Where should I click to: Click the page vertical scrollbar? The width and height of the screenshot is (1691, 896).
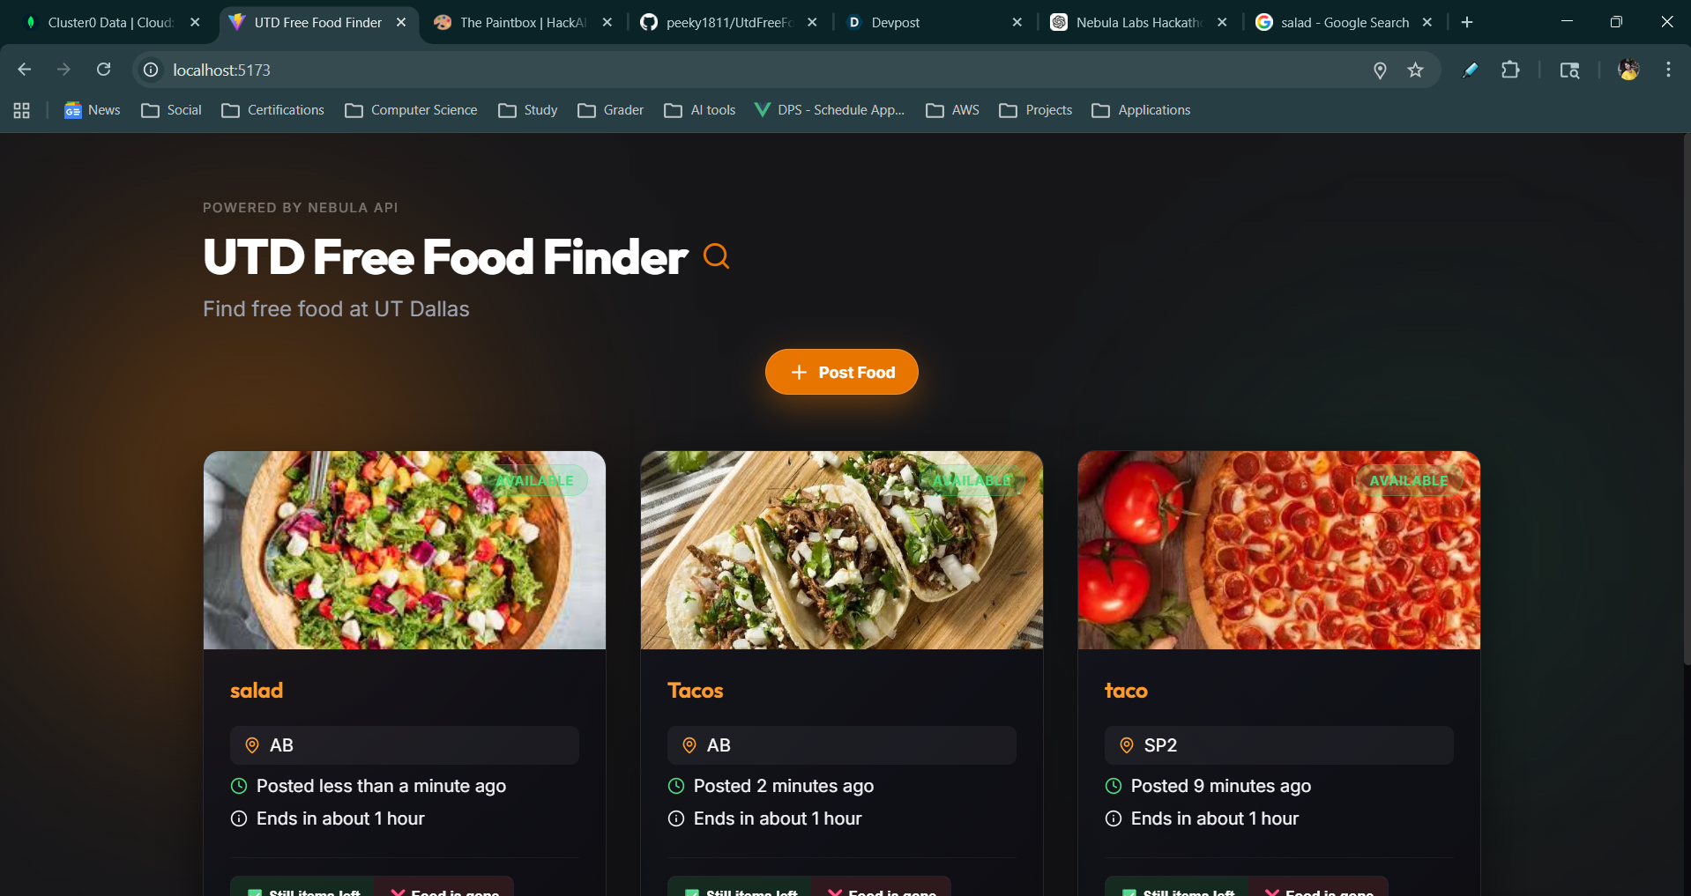coord(1687,398)
